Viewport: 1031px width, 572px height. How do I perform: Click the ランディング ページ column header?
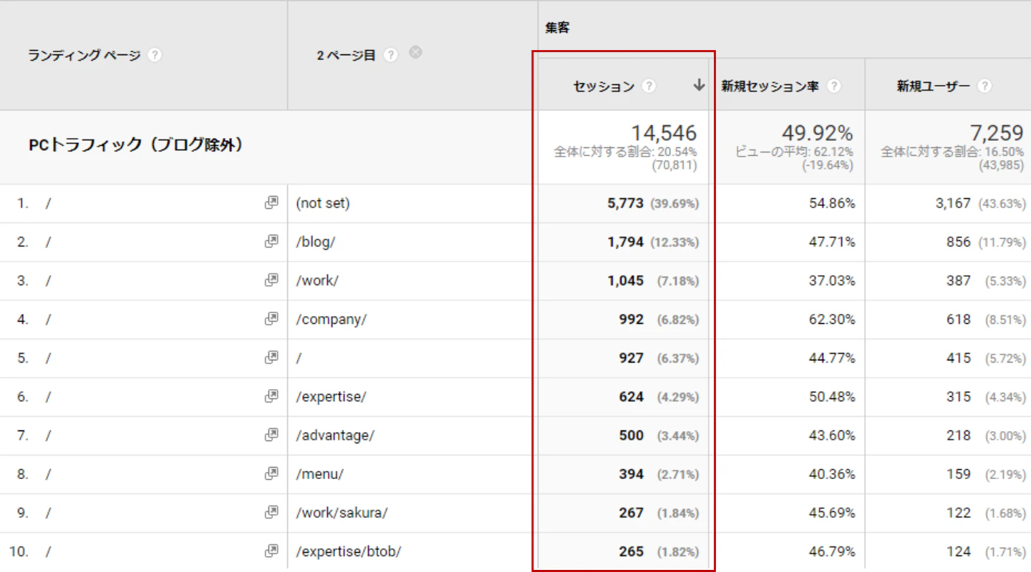(84, 55)
